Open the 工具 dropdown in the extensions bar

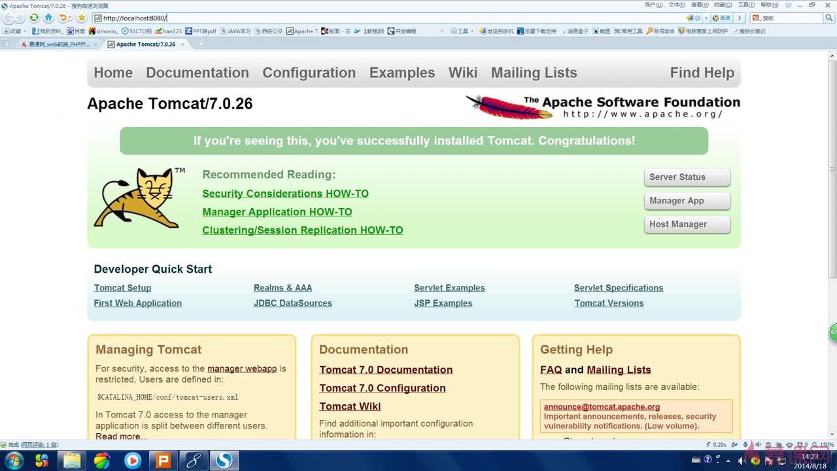[462, 31]
